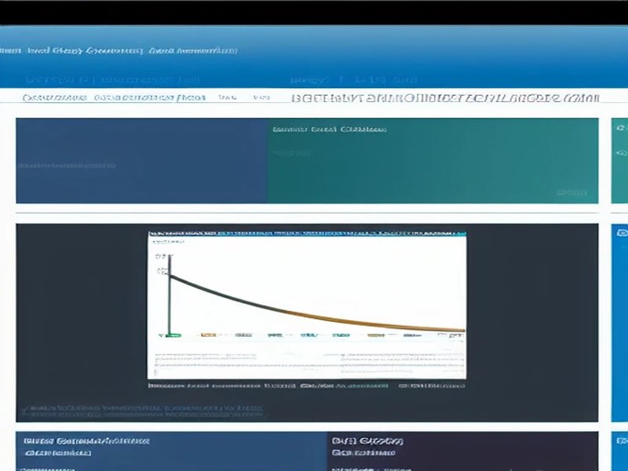Viewport: 628px width, 471px height.
Task: Click the top icon in the teal side panel
Action: [621, 128]
